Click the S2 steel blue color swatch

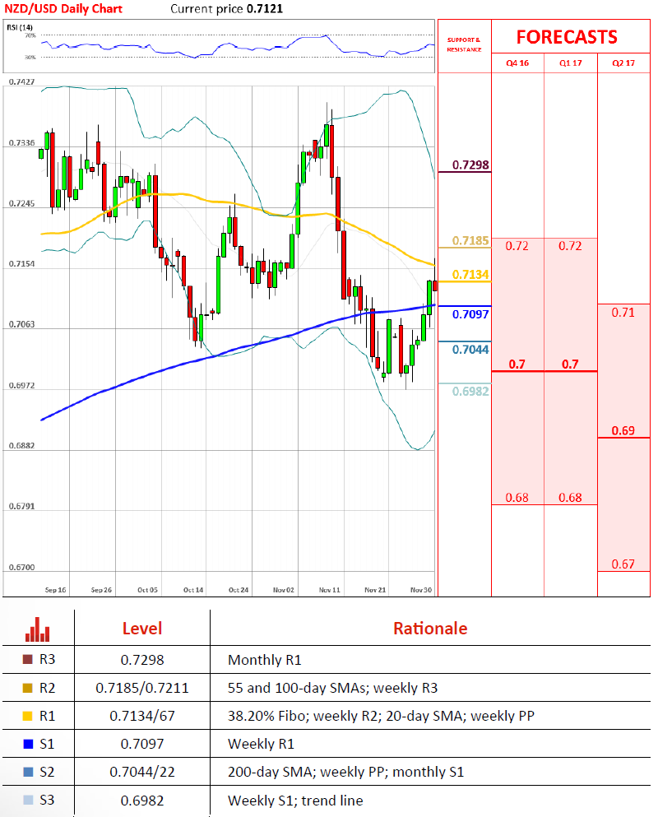click(28, 772)
